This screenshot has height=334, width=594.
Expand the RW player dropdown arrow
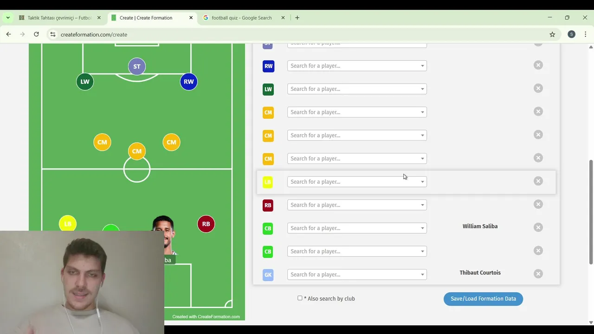click(x=422, y=66)
